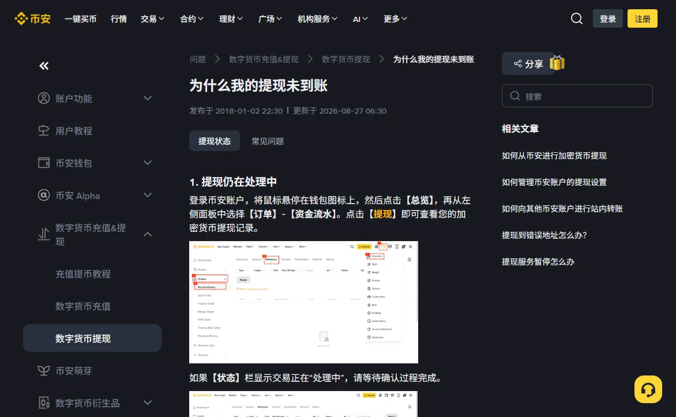Click the 币安萌芽 sprout icon
676x417 pixels.
pyautogui.click(x=43, y=370)
